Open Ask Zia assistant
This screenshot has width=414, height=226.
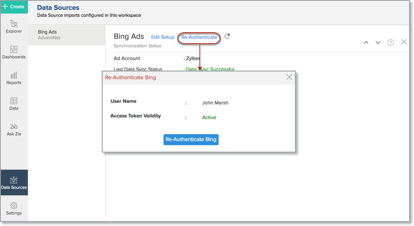(14, 130)
